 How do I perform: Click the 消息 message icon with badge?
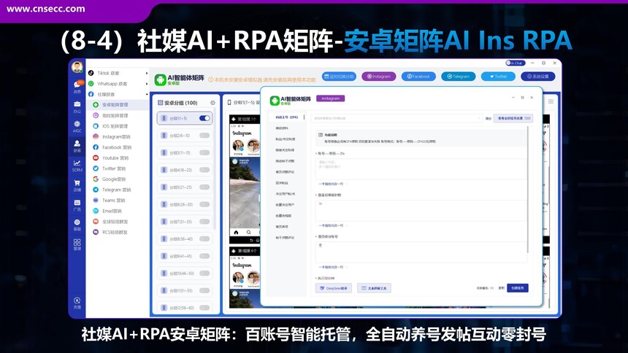point(77,87)
